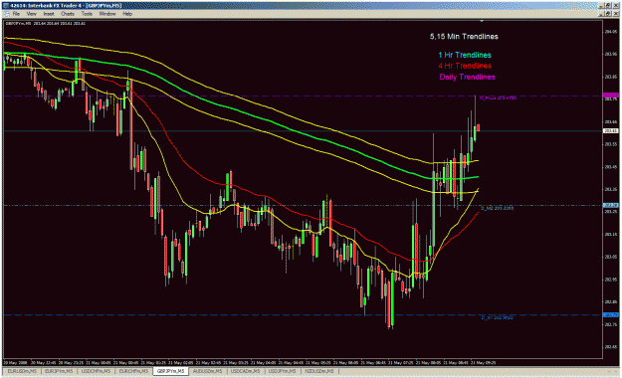This screenshot has height=378, width=622.
Task: Open the Charts menu
Action: coord(68,14)
